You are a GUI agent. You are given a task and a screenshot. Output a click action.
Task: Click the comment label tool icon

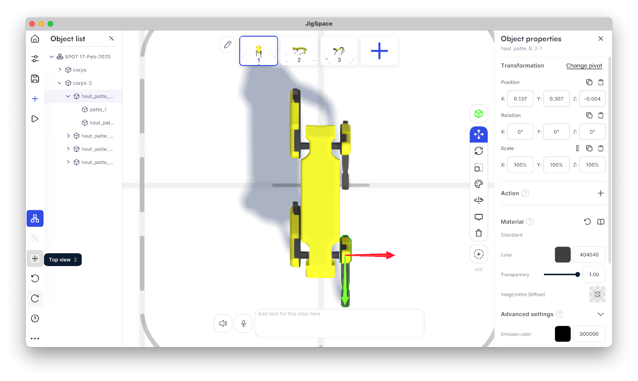pos(478,217)
